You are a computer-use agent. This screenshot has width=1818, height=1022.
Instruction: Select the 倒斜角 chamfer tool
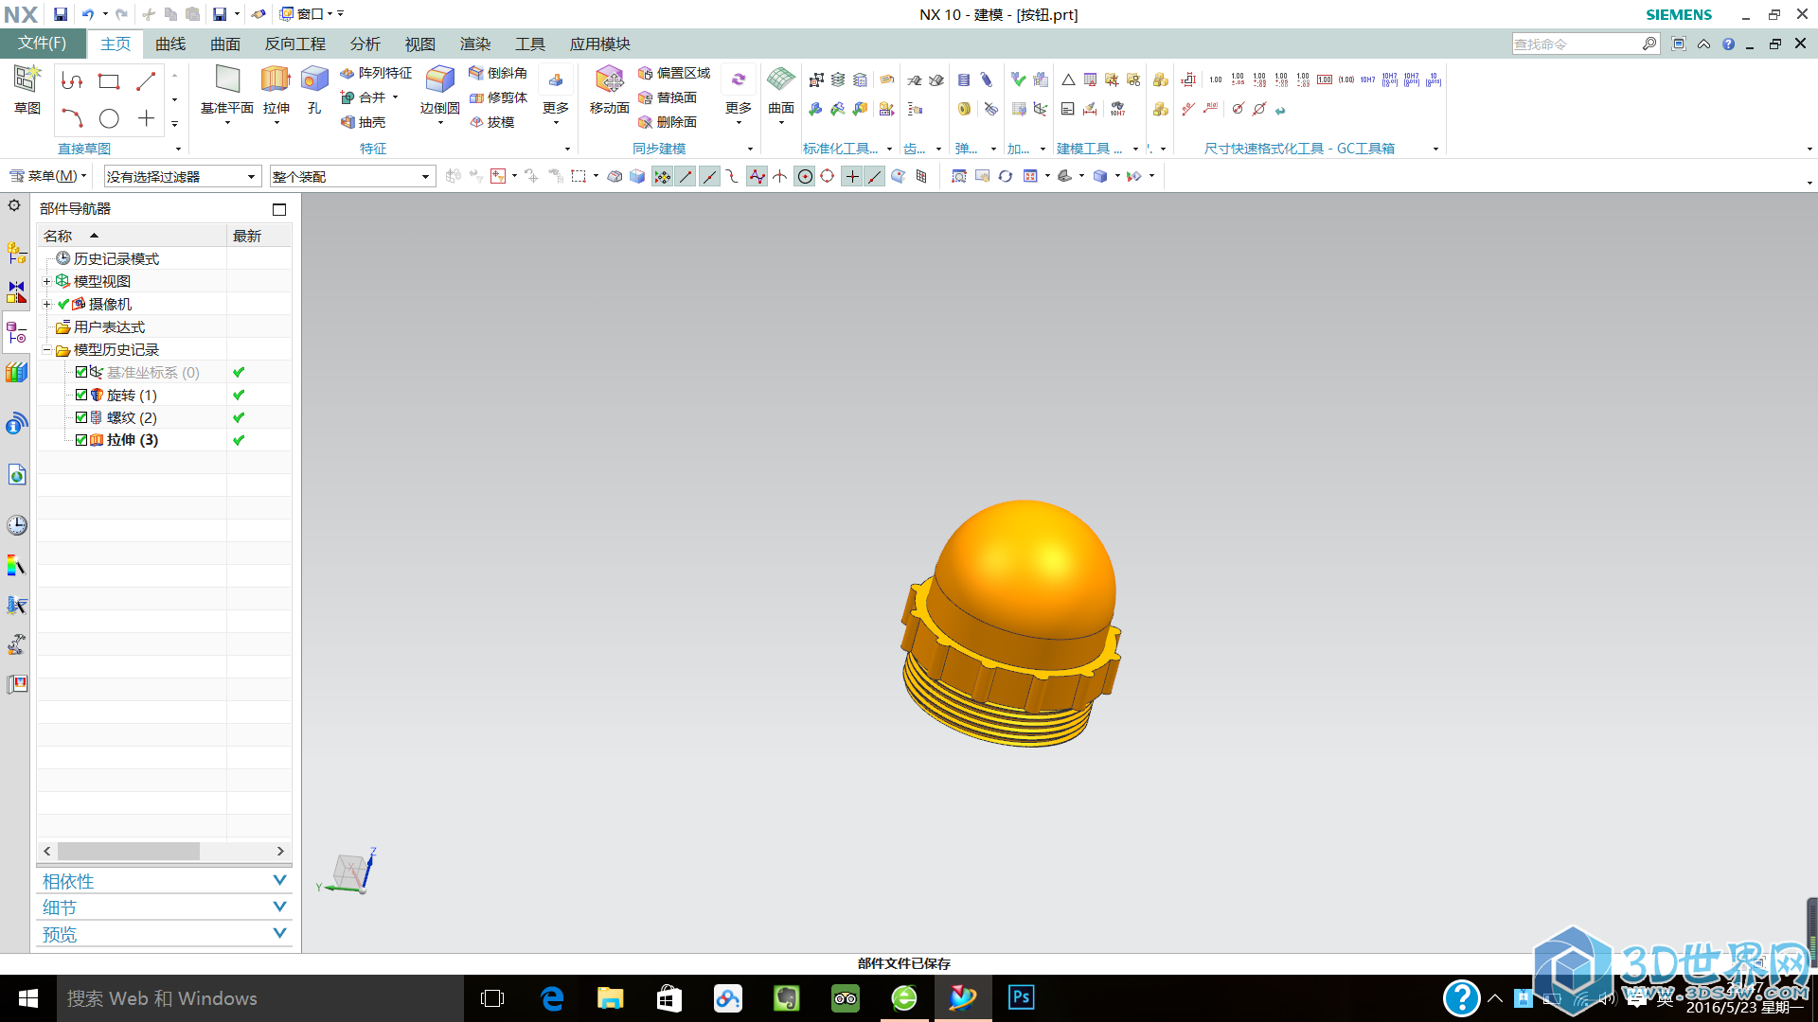(498, 73)
